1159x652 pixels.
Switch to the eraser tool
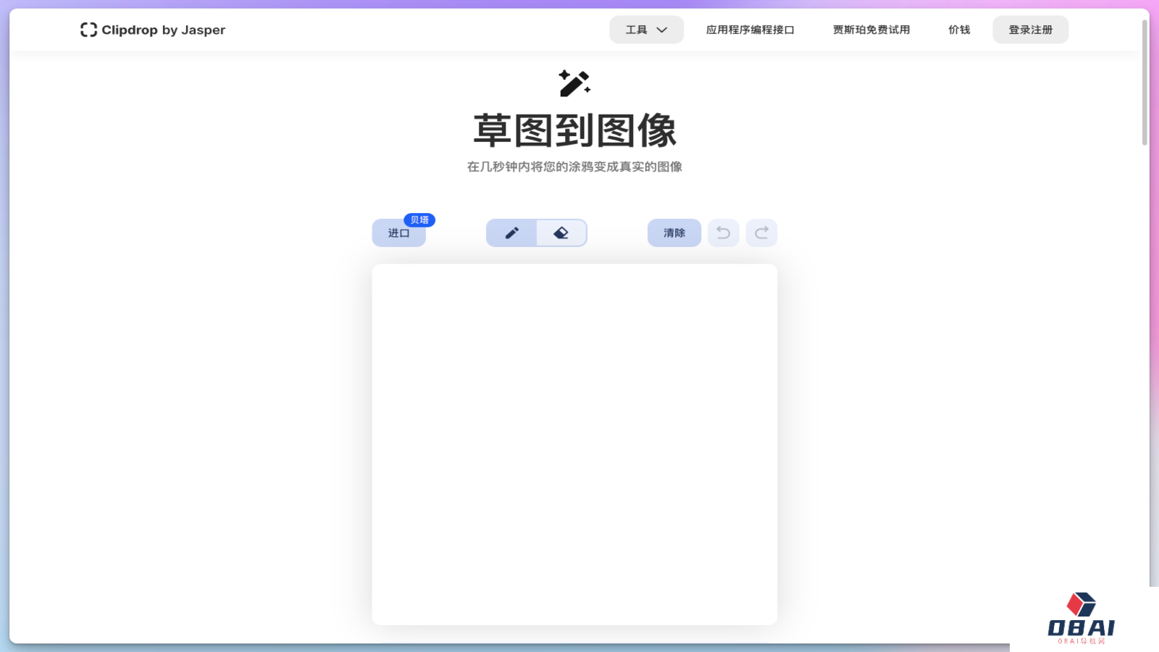[561, 233]
